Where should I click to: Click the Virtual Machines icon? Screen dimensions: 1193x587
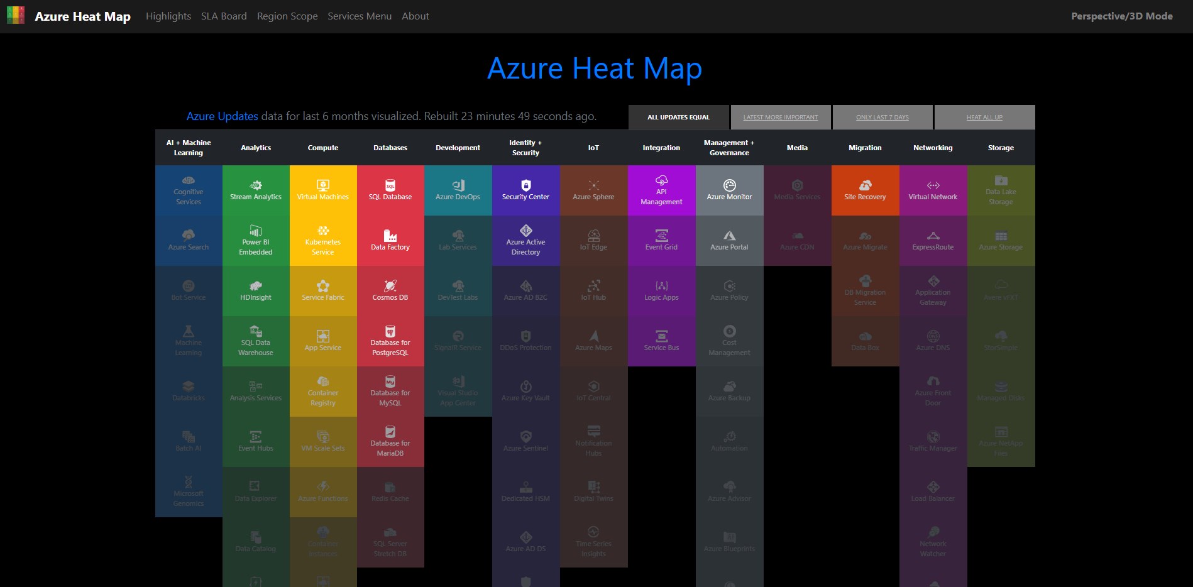322,184
